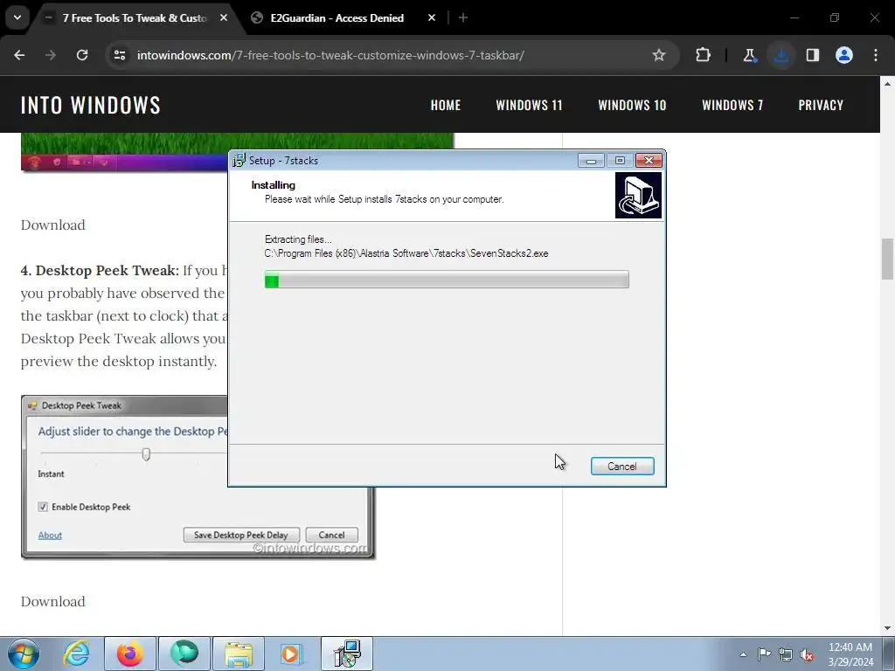Launch Firefox from taskbar
The height and width of the screenshot is (671, 895).
click(130, 654)
